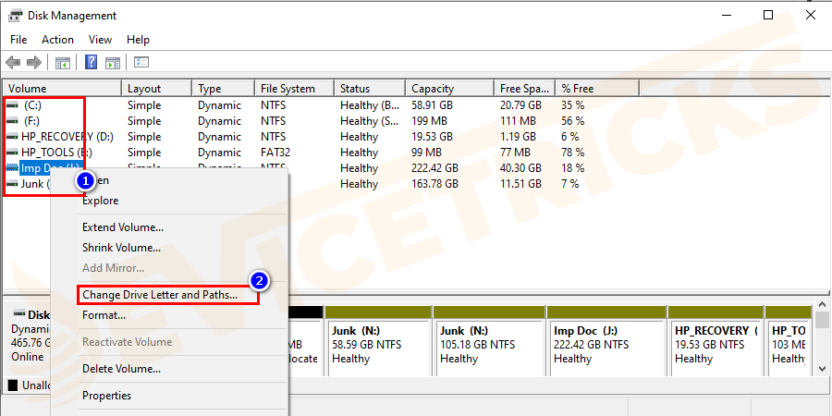Sort by the Free Spa... column header

click(525, 89)
